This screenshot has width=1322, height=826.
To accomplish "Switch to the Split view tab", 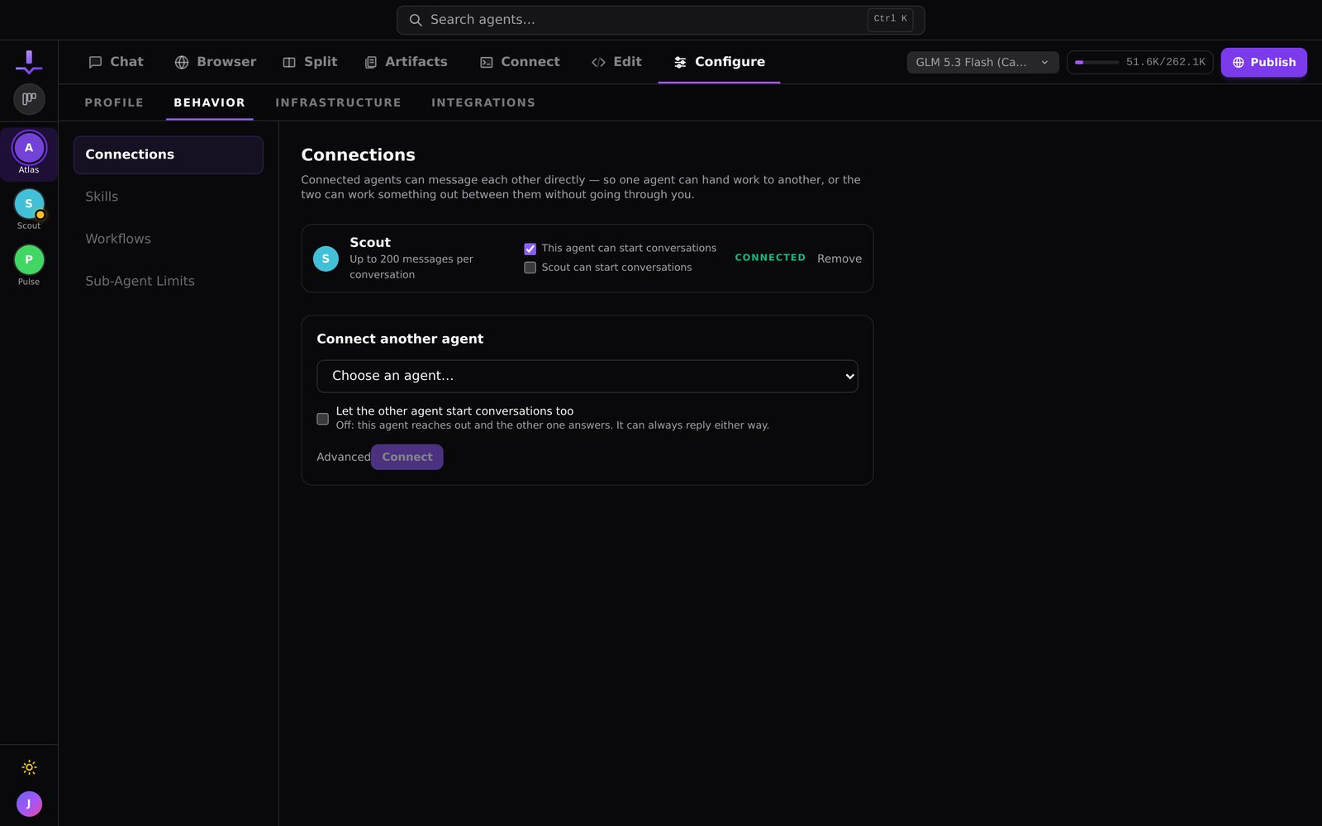I will pyautogui.click(x=310, y=62).
